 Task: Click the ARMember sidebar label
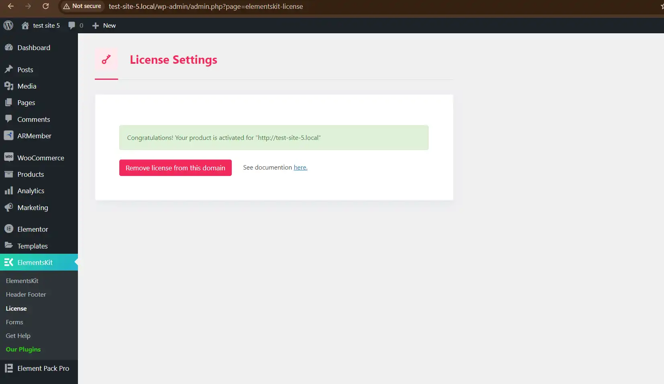coord(34,136)
